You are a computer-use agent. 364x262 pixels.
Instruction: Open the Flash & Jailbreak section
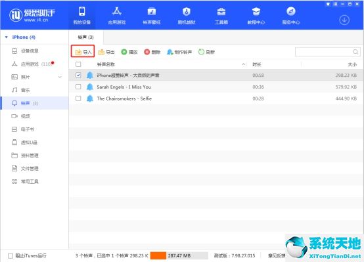coord(187,16)
